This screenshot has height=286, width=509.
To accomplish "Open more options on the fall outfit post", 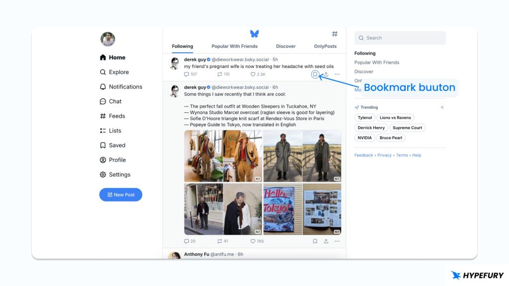I will click(337, 241).
